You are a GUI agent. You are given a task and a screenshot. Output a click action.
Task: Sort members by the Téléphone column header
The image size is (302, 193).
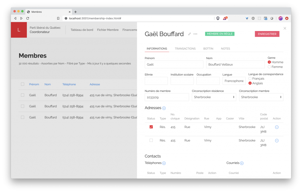point(69,84)
